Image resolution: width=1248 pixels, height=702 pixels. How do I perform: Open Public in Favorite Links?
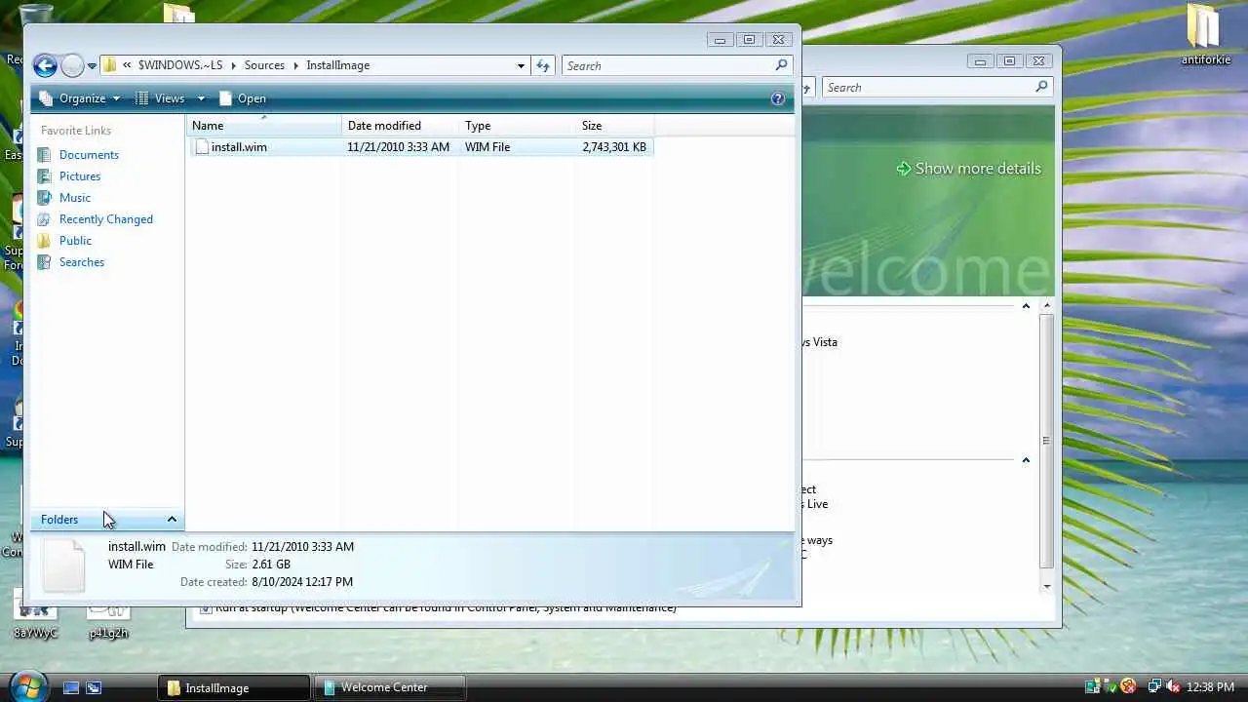[x=75, y=241]
